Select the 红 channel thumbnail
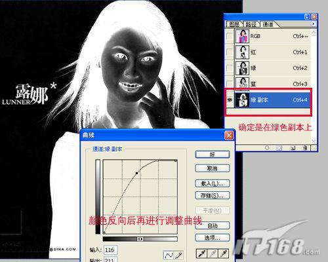Screen dimensions: 328x262 click(x=242, y=52)
